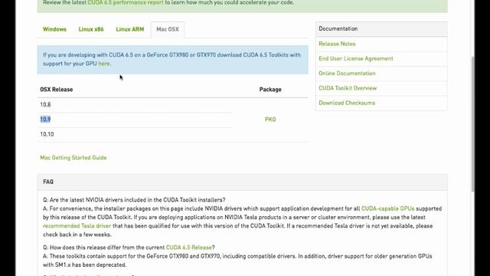Screen dimensions: 490x276
Task: Open the CUDA 6.5 performance report link
Action: 126,2
